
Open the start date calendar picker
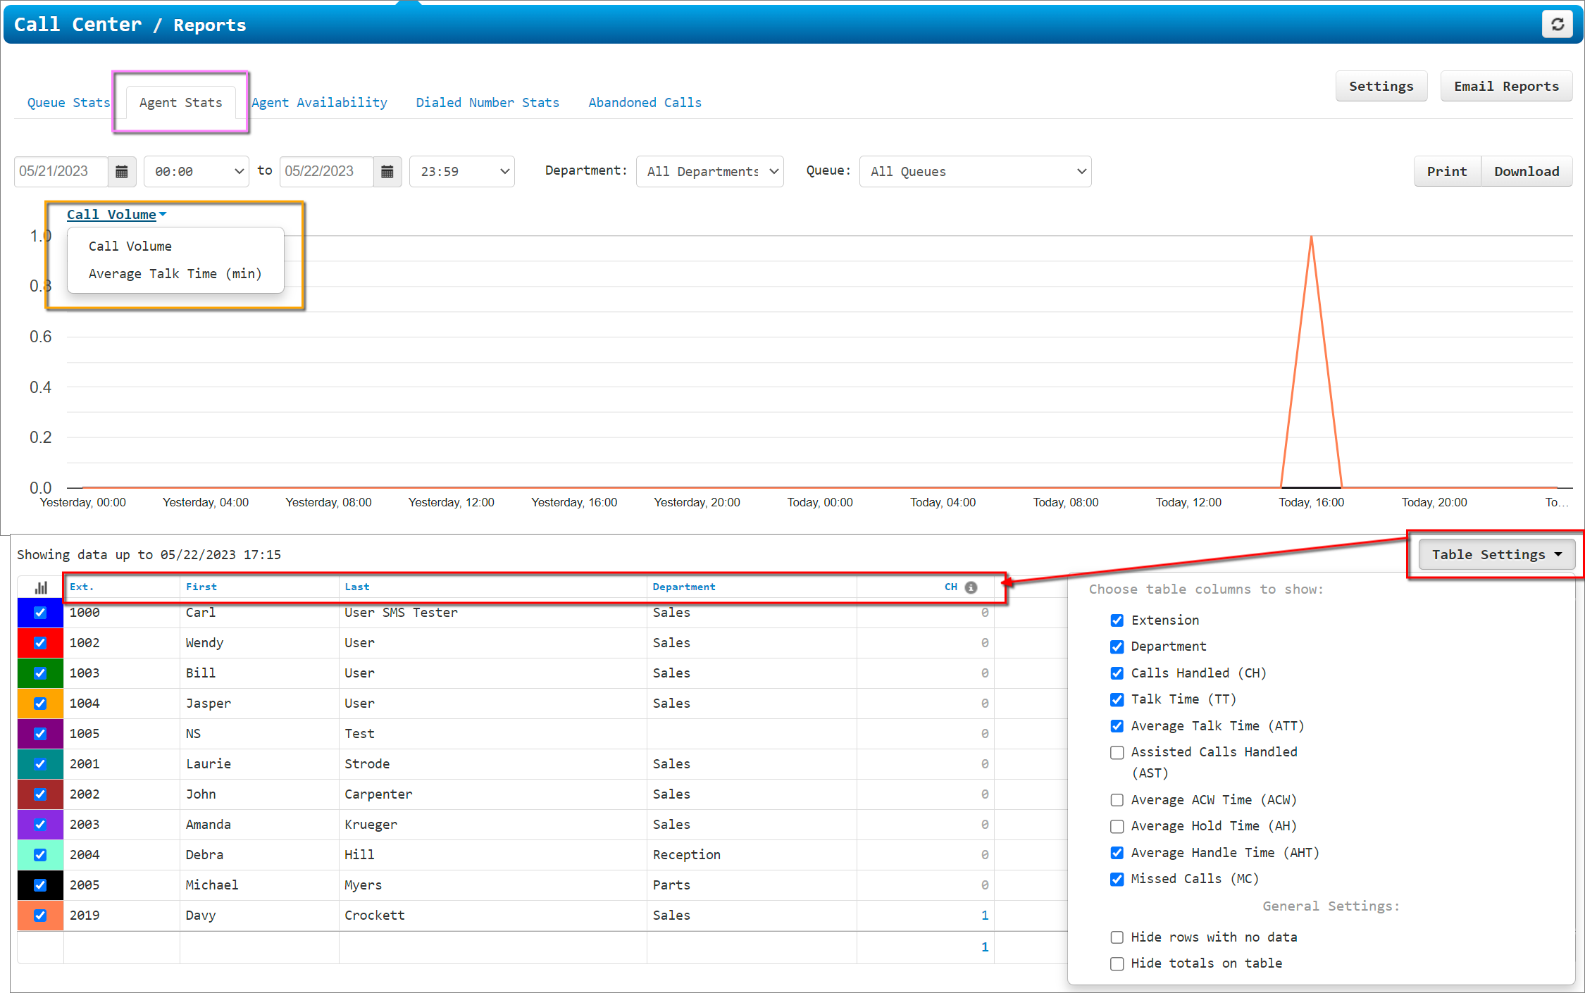pyautogui.click(x=121, y=172)
